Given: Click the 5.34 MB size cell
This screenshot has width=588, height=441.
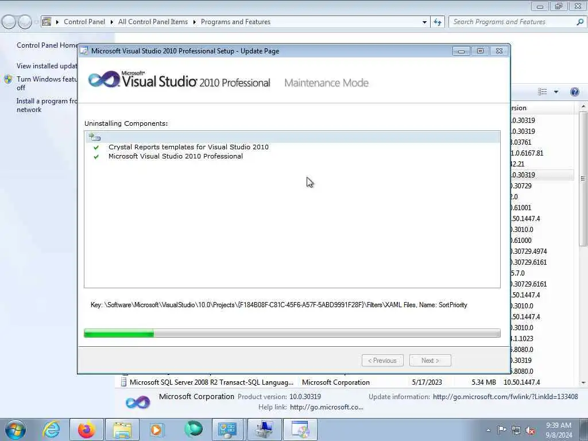Looking at the screenshot, I should [483, 382].
